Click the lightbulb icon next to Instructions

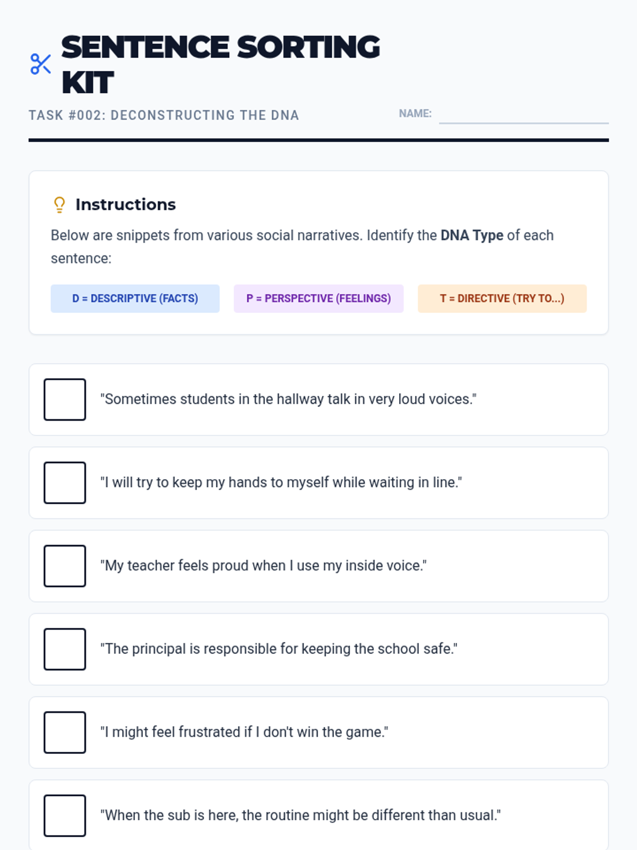[x=59, y=205]
